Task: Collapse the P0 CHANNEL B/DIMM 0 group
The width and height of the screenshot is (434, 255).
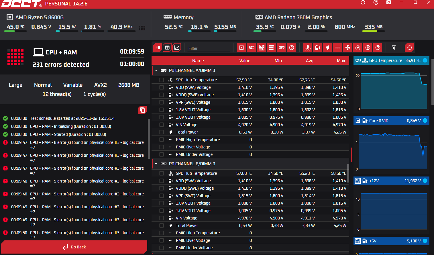Action: click(156, 164)
